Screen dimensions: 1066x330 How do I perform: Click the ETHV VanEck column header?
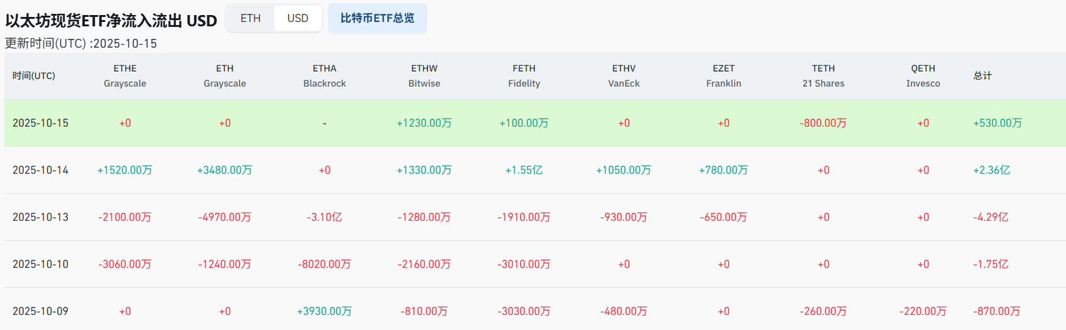pos(624,76)
